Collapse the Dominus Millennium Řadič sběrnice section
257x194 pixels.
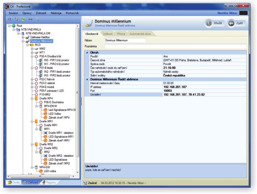pos(87,79)
